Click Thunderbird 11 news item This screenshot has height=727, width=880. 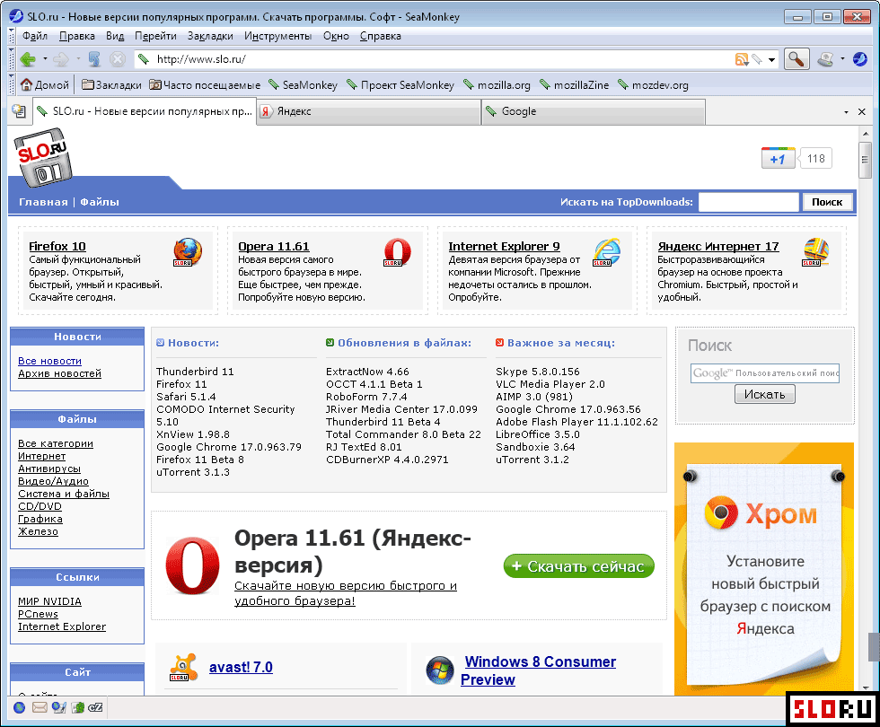(x=195, y=372)
